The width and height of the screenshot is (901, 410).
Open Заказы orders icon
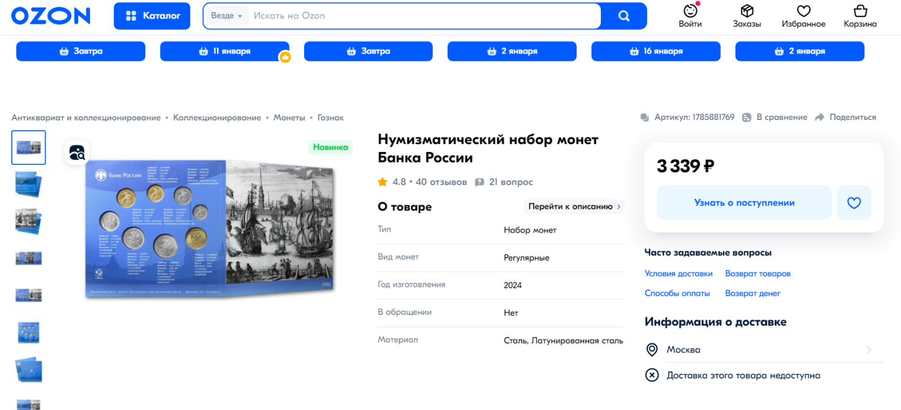(x=747, y=16)
